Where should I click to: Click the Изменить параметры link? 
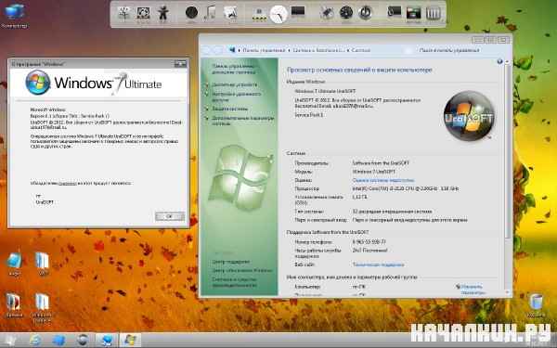pyautogui.click(x=473, y=290)
